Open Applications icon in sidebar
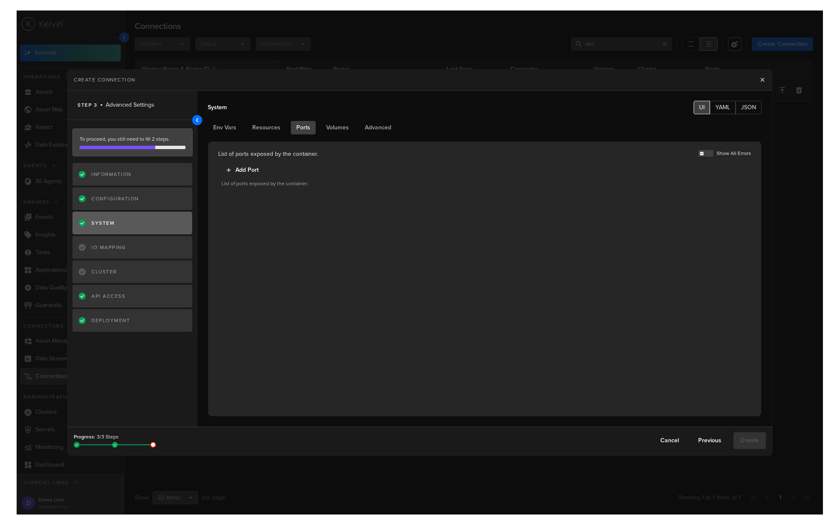Viewport: 840px width, 525px height. click(x=28, y=270)
